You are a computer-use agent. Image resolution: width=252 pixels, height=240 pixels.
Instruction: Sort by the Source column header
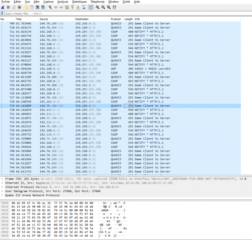point(57,19)
